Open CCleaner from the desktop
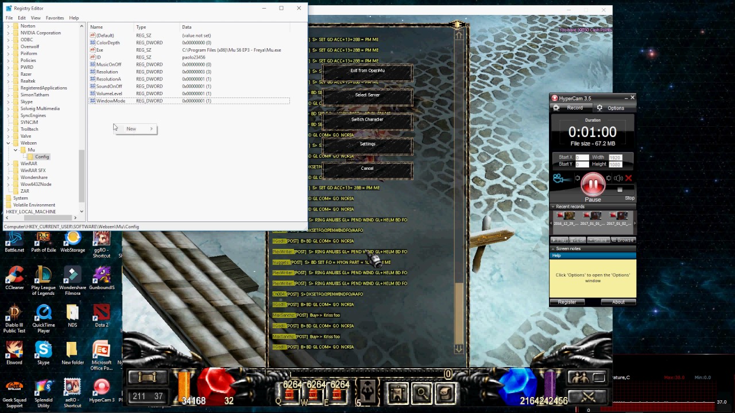This screenshot has width=735, height=413. click(14, 279)
